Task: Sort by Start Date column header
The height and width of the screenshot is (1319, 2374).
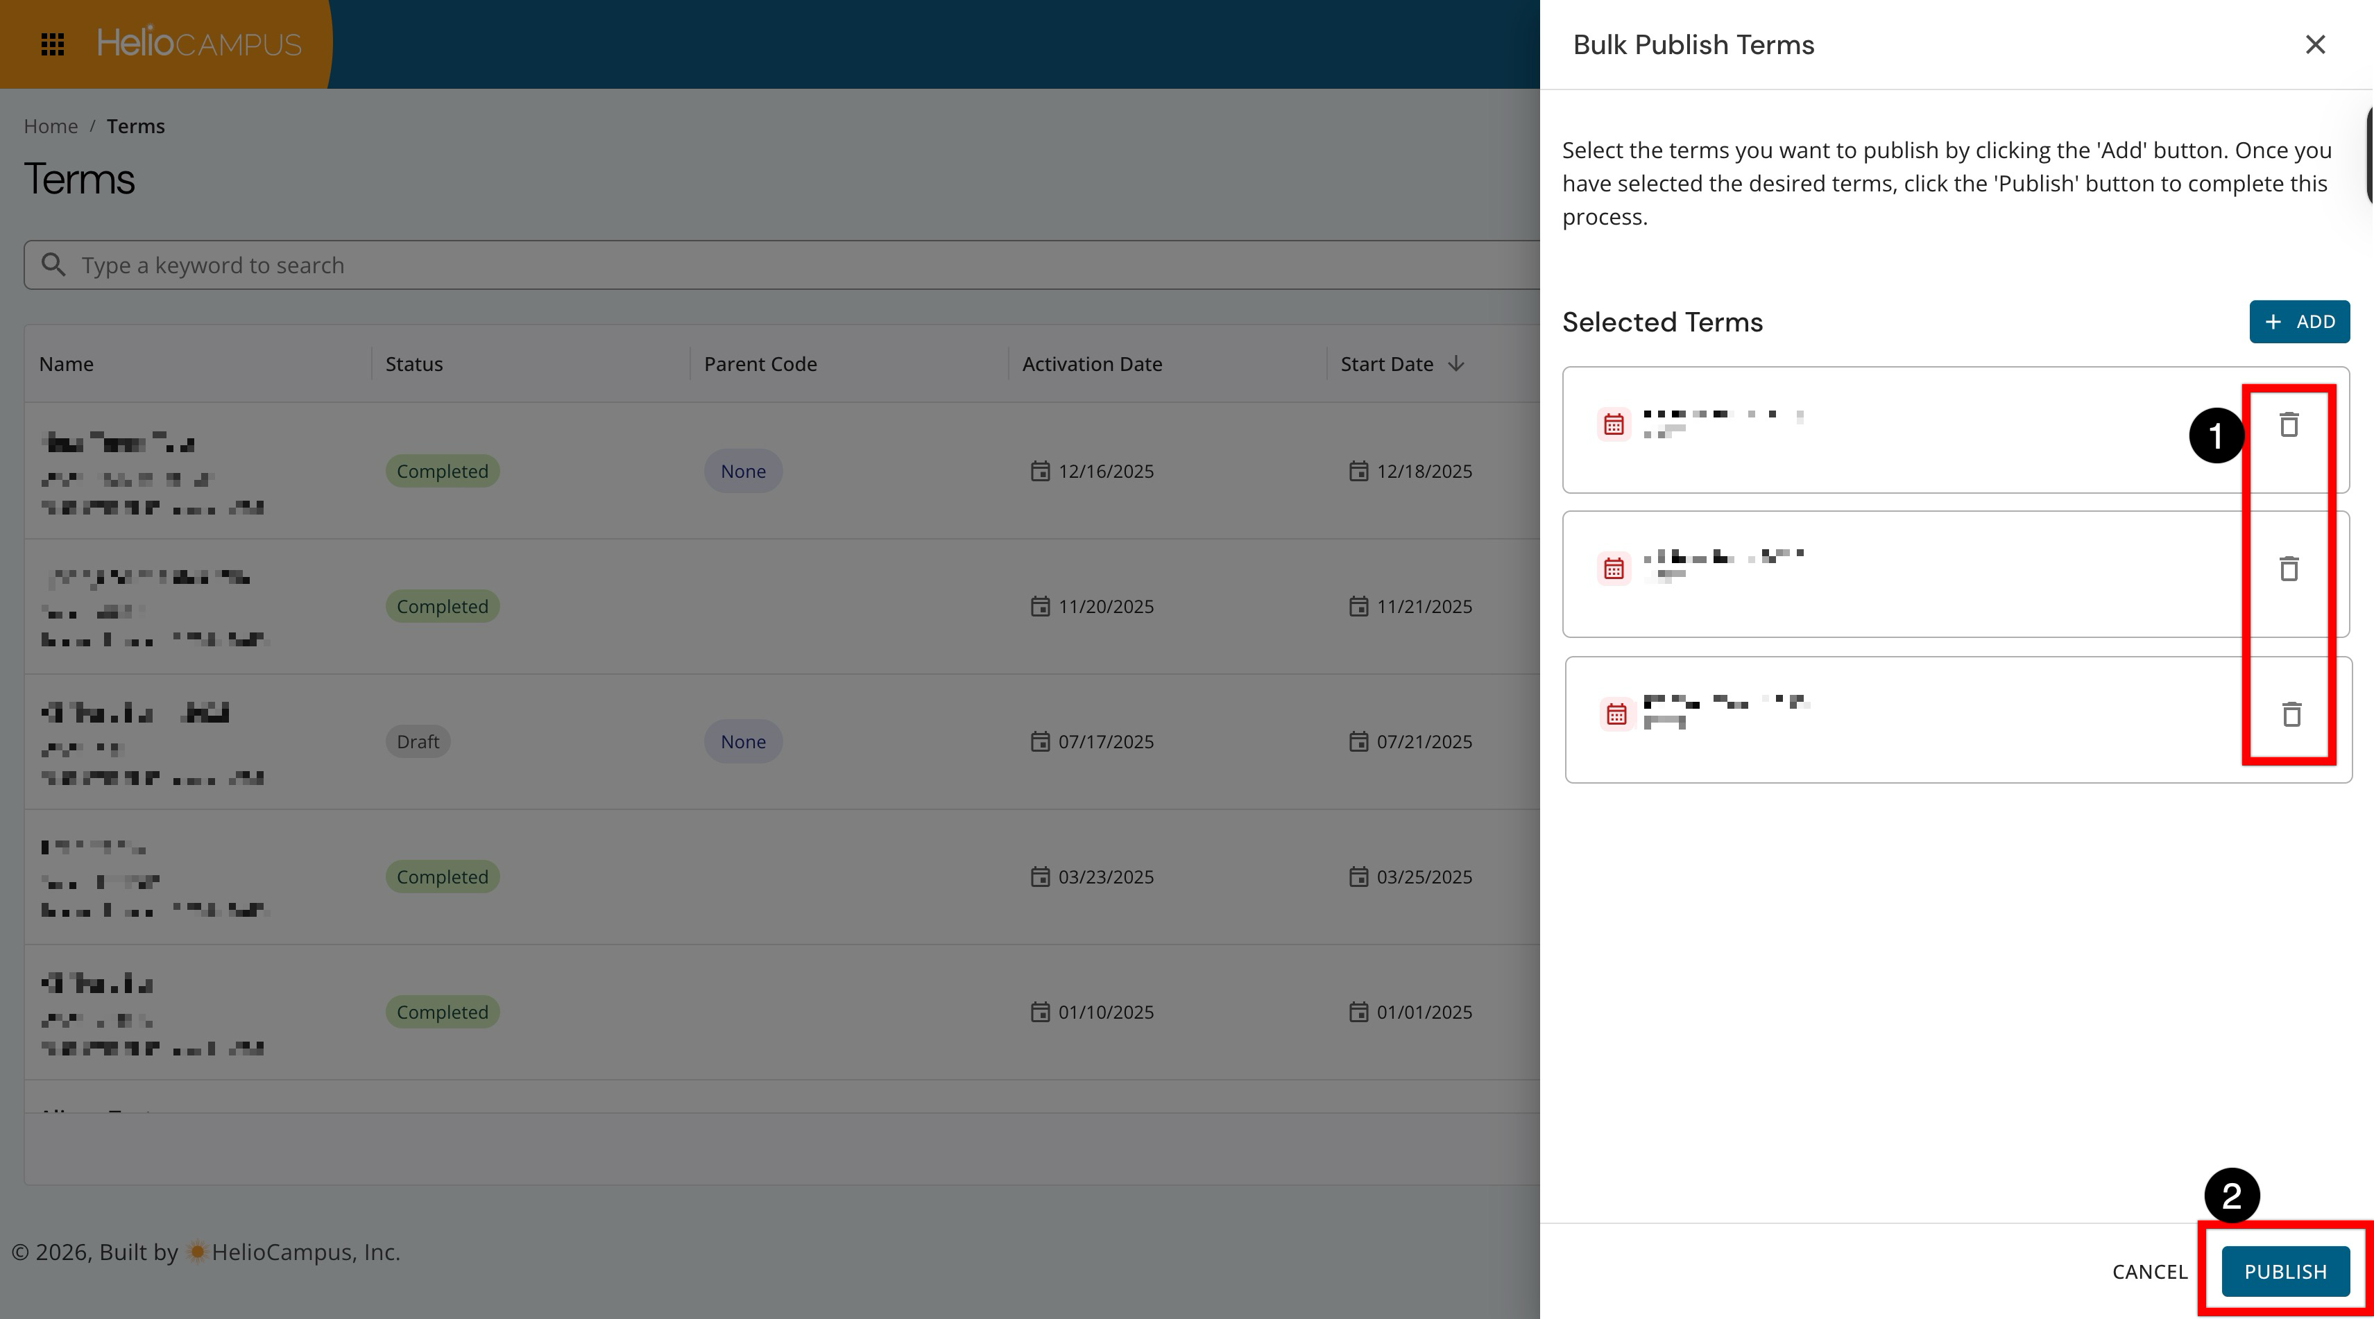Action: pos(1387,364)
